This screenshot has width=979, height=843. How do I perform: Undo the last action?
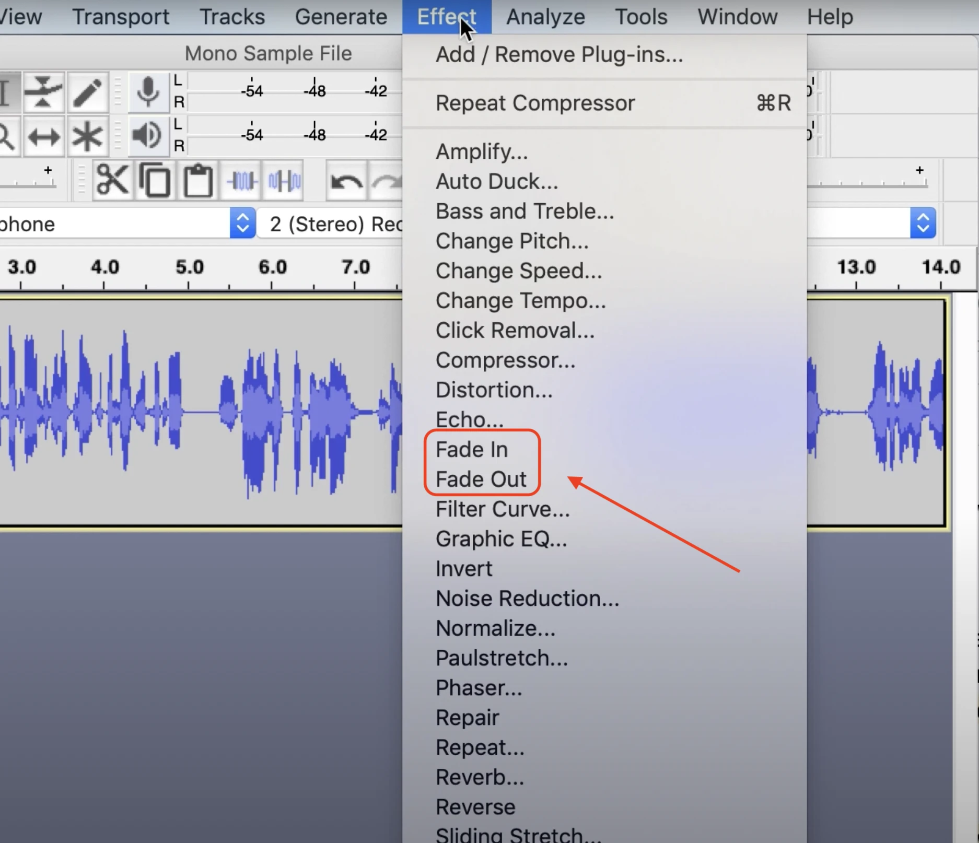346,182
